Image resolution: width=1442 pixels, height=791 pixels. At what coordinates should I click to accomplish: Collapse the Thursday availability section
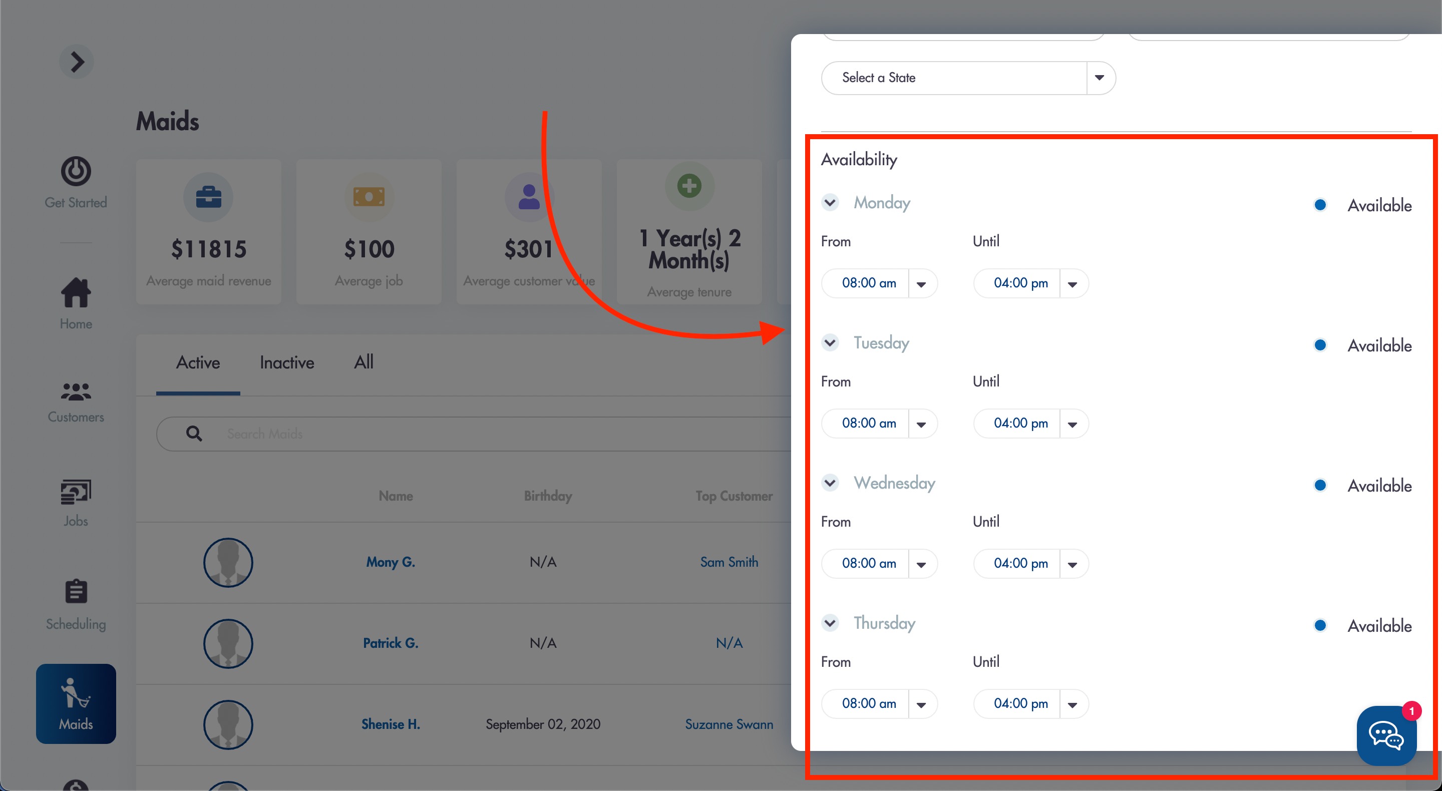point(830,622)
